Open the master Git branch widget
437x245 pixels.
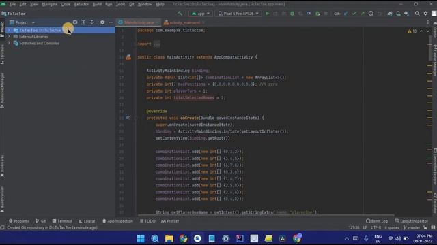click(411, 227)
